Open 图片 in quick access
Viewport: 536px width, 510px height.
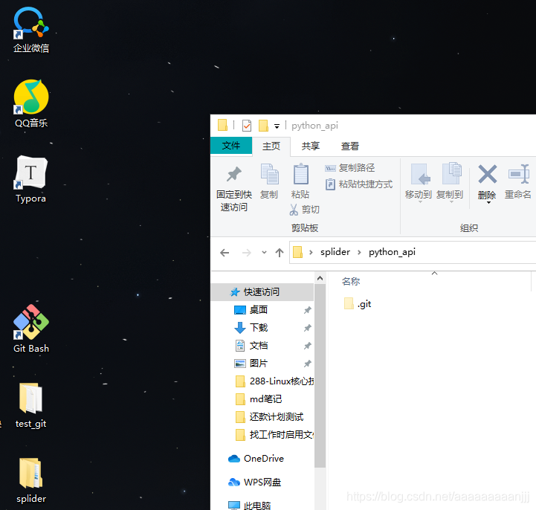(259, 363)
